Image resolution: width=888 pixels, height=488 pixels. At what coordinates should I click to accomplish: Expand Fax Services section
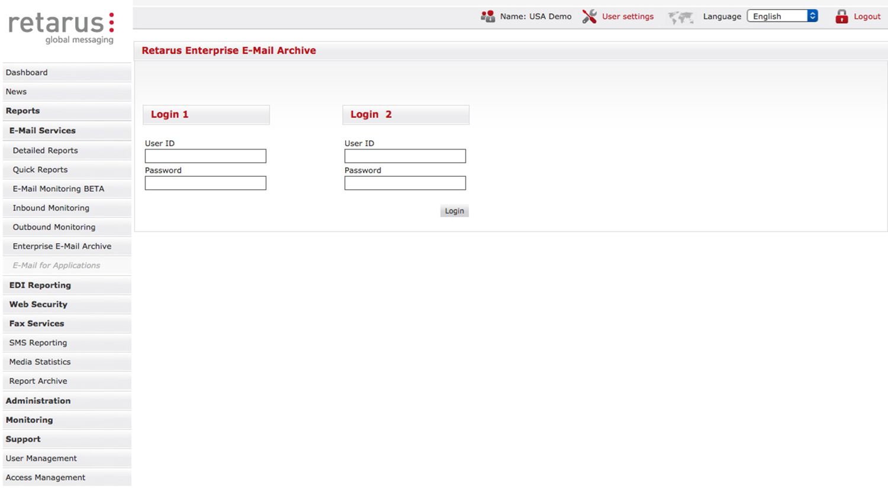pyautogui.click(x=67, y=324)
